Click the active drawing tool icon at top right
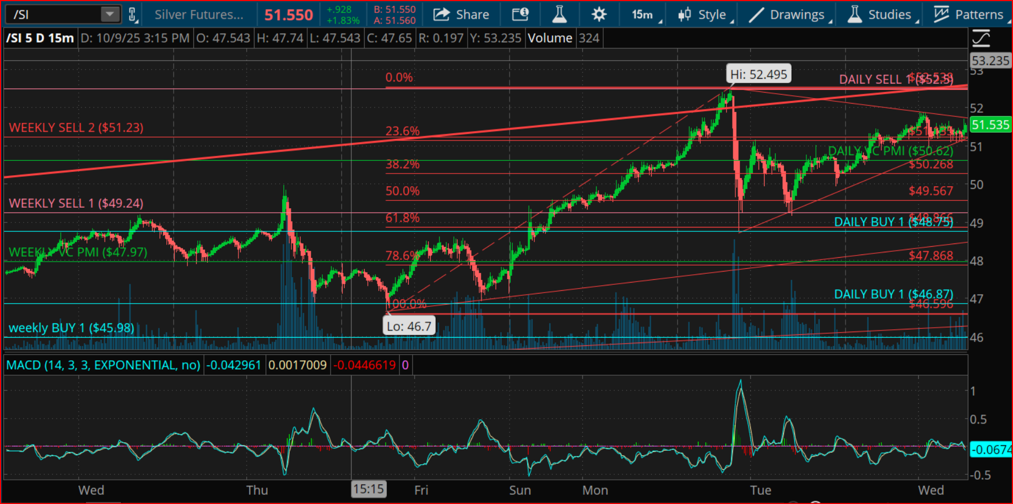1013x504 pixels. [981, 39]
